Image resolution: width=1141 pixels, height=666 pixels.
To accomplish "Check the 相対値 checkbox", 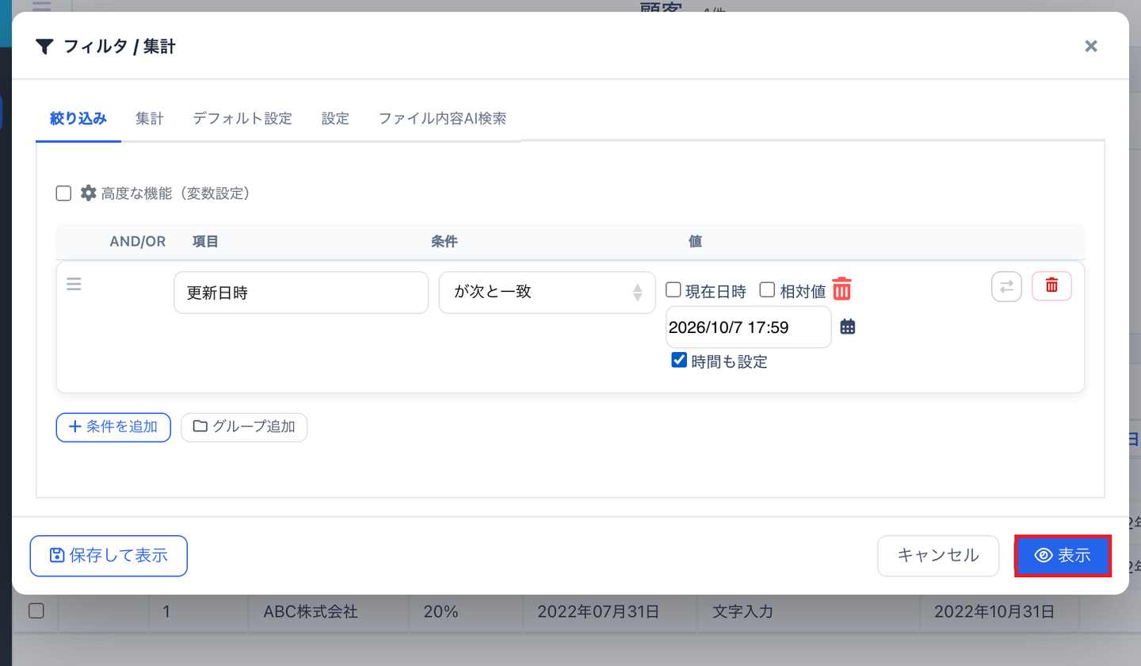I will point(767,289).
